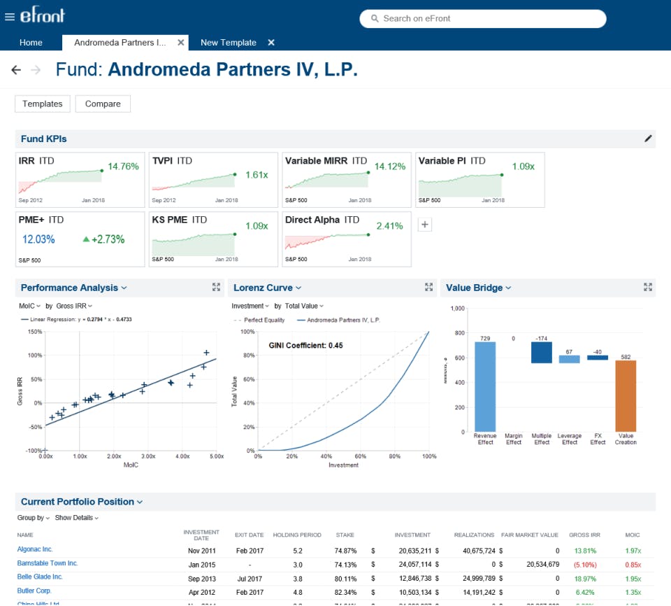
Task: Open the Compare view
Action: point(102,103)
